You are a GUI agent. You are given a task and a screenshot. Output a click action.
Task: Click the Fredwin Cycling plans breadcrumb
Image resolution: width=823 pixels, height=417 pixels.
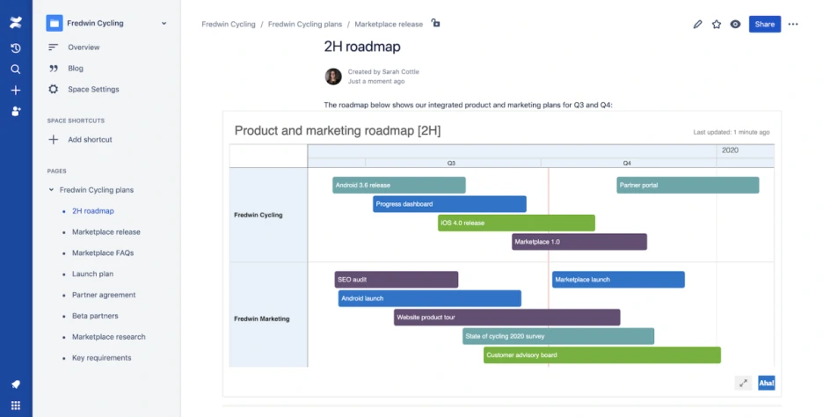305,24
